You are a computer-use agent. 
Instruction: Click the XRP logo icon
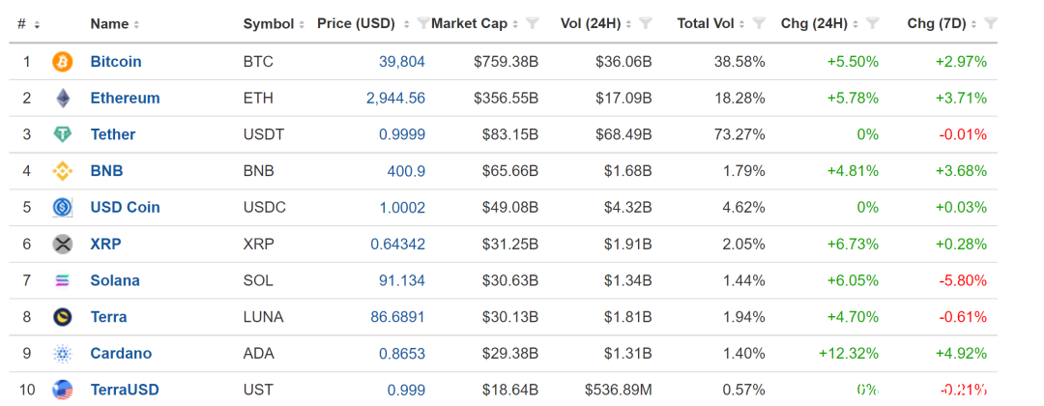tap(63, 245)
